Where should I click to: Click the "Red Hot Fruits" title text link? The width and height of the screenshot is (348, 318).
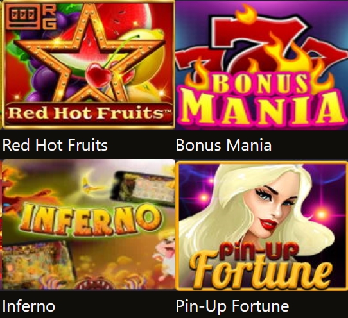click(55, 146)
